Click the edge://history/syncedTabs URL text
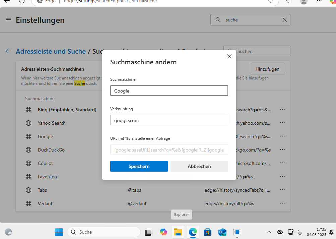The height and width of the screenshot is (239, 336). click(237, 190)
